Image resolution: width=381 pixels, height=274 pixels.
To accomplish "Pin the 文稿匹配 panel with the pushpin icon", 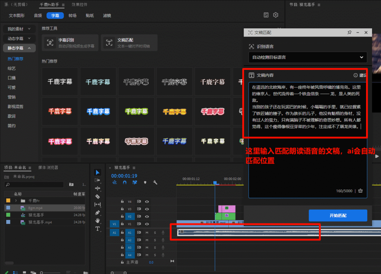I will pos(349,33).
